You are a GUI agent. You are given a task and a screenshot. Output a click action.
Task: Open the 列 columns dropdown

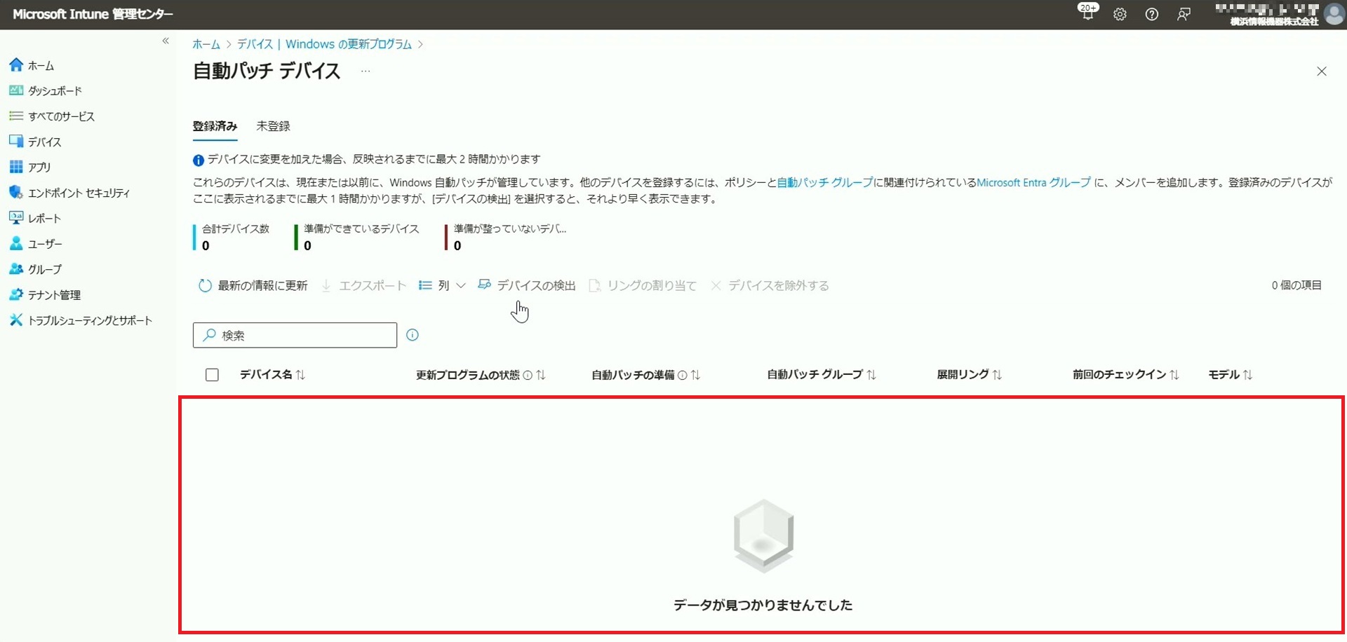[x=442, y=285]
